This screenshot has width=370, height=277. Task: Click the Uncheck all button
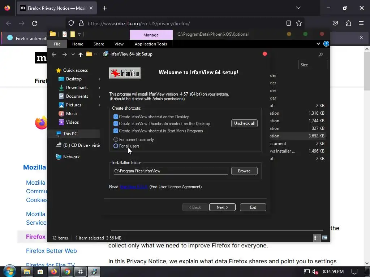click(x=244, y=123)
